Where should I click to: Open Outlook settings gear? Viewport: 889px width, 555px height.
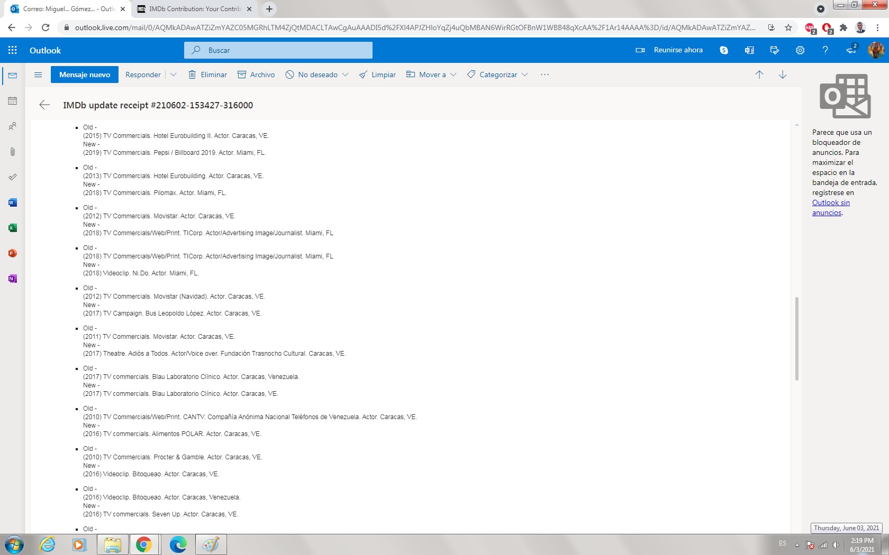[800, 50]
